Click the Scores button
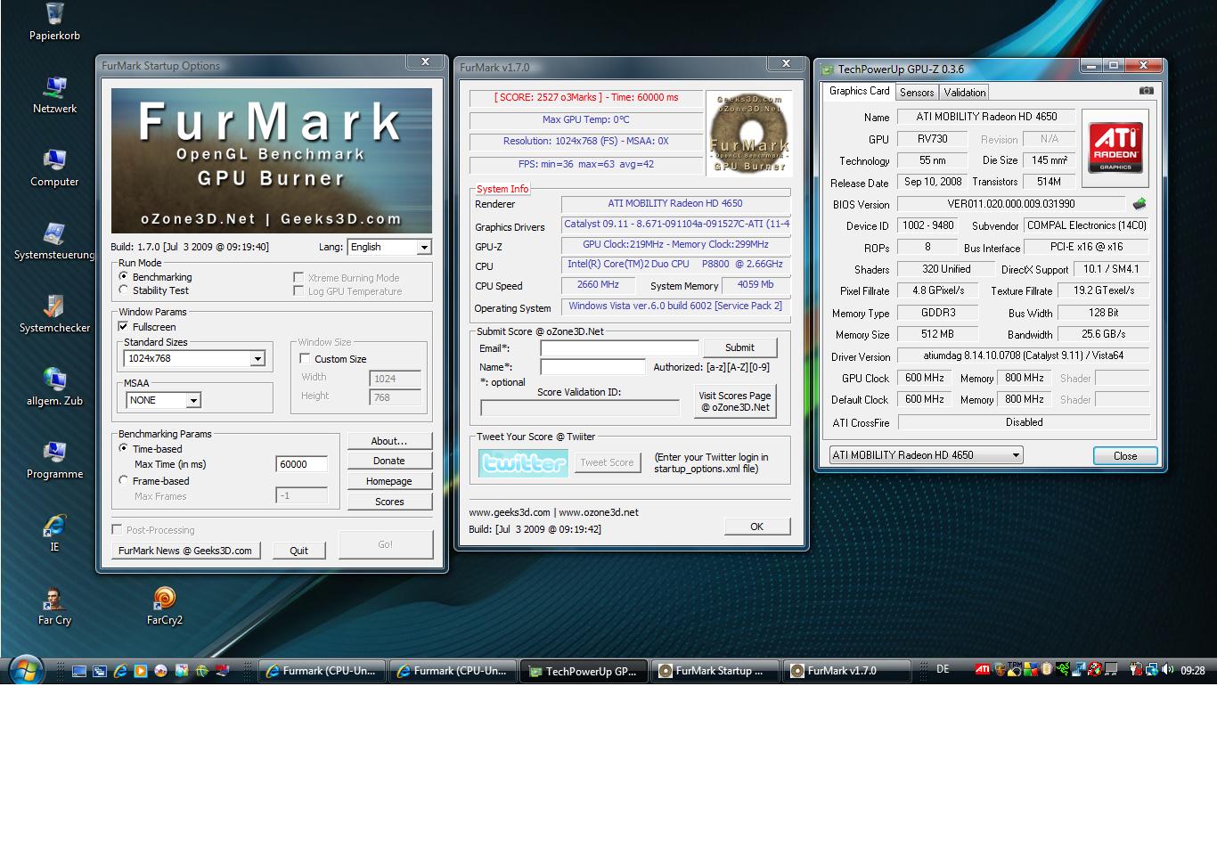 pos(389,502)
